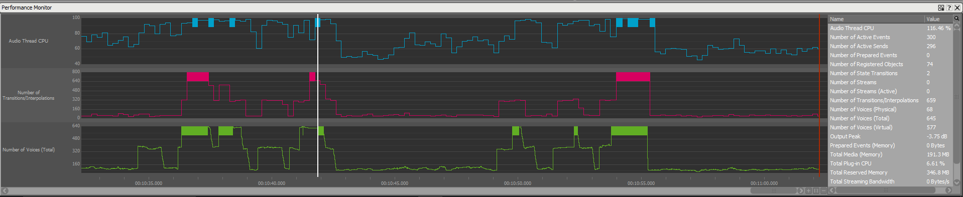Select the Number of Active Sends row

coord(890,46)
